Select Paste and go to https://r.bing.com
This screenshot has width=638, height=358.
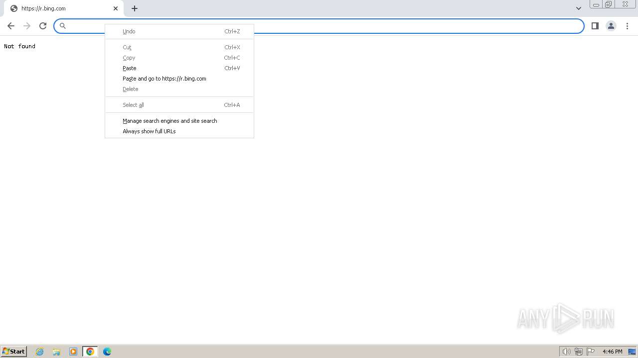(179, 79)
